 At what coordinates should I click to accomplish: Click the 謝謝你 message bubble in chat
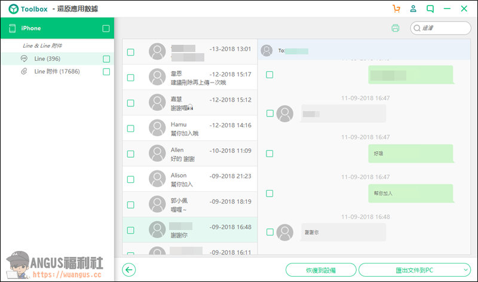(x=343, y=232)
